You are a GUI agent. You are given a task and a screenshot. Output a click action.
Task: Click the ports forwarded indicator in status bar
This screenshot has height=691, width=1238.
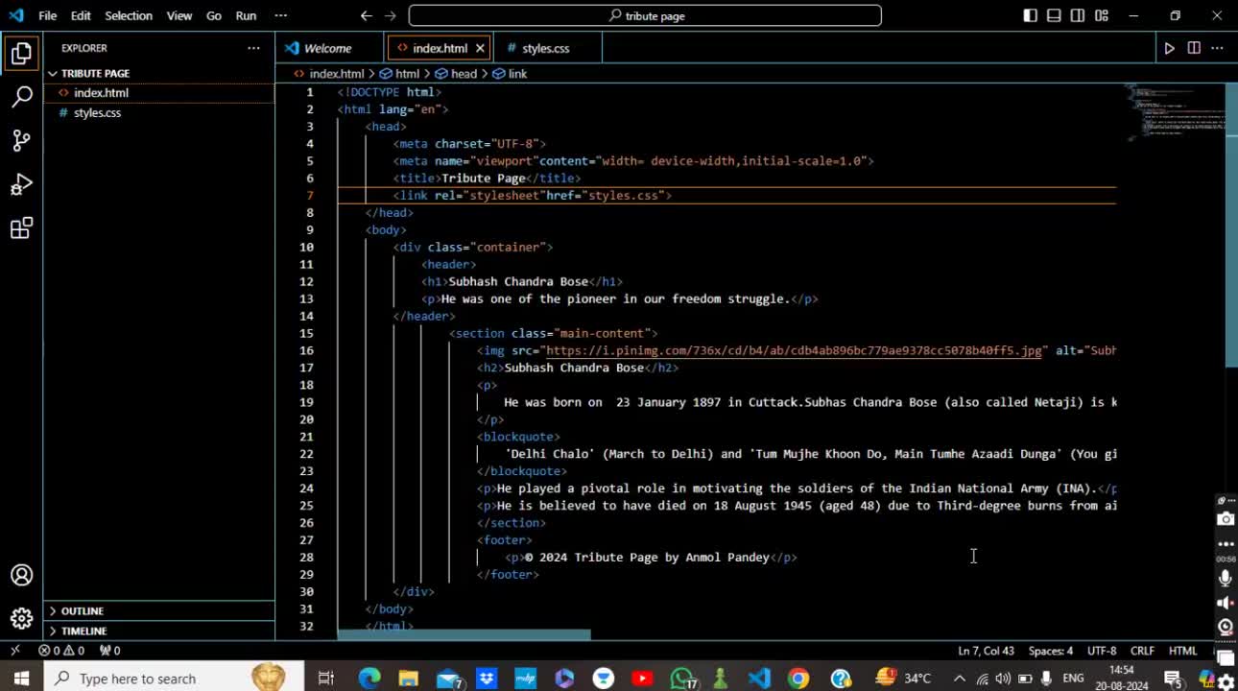click(110, 650)
